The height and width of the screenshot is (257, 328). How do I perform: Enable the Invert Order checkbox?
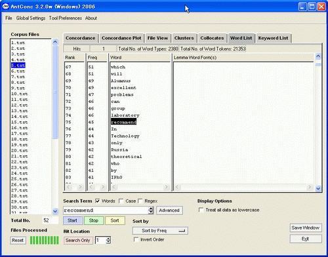tap(136, 239)
